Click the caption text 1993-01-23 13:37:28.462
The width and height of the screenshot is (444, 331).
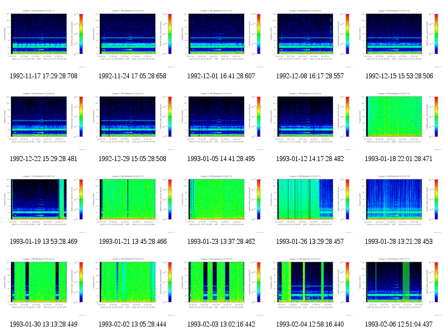[x=221, y=242]
